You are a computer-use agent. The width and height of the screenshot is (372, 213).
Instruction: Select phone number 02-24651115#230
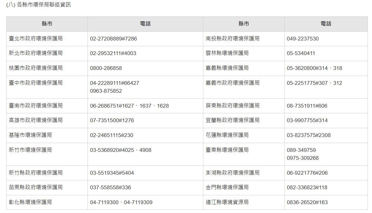[x=112, y=135]
